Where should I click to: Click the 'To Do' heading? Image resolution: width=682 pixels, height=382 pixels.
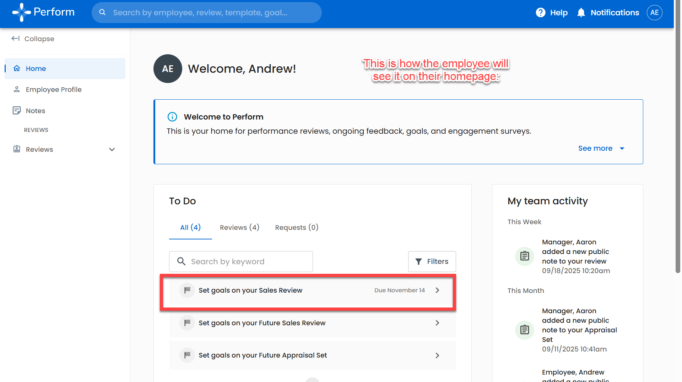click(183, 201)
